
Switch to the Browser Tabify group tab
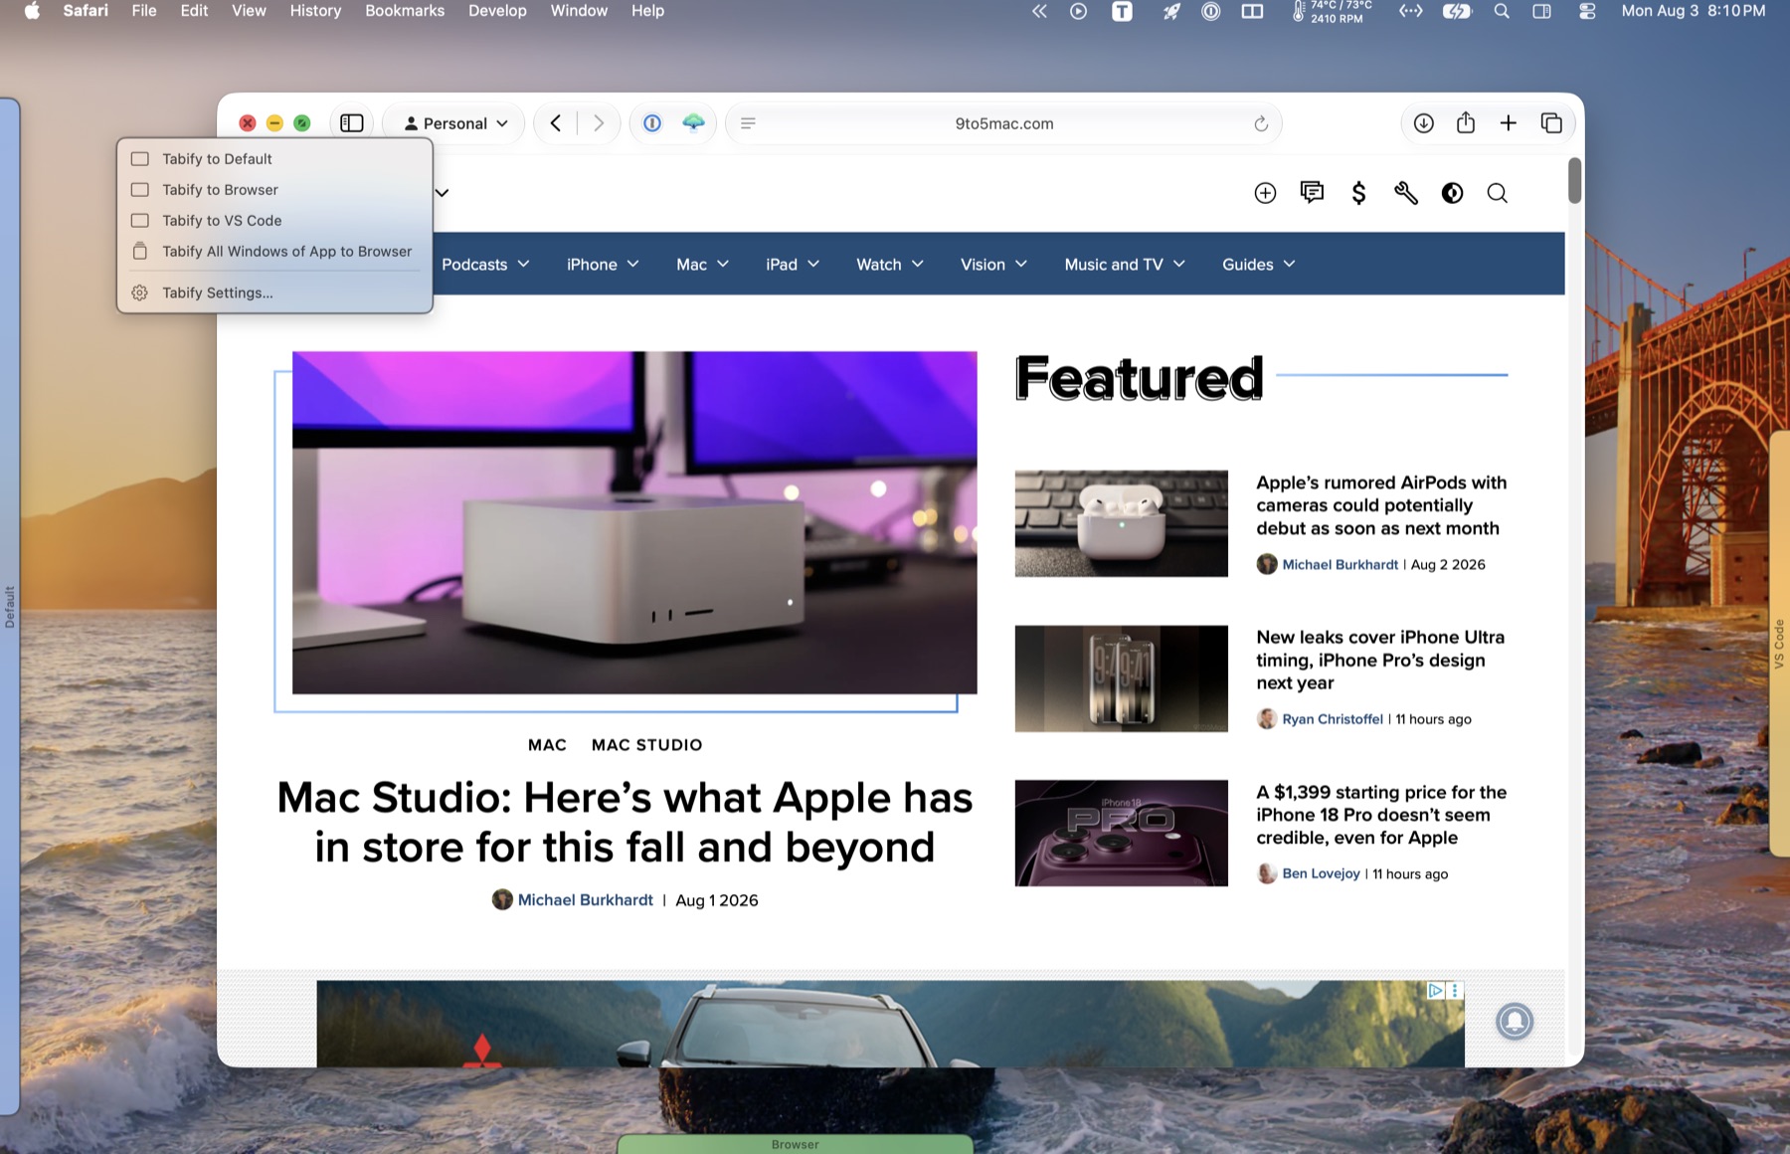click(x=795, y=1144)
